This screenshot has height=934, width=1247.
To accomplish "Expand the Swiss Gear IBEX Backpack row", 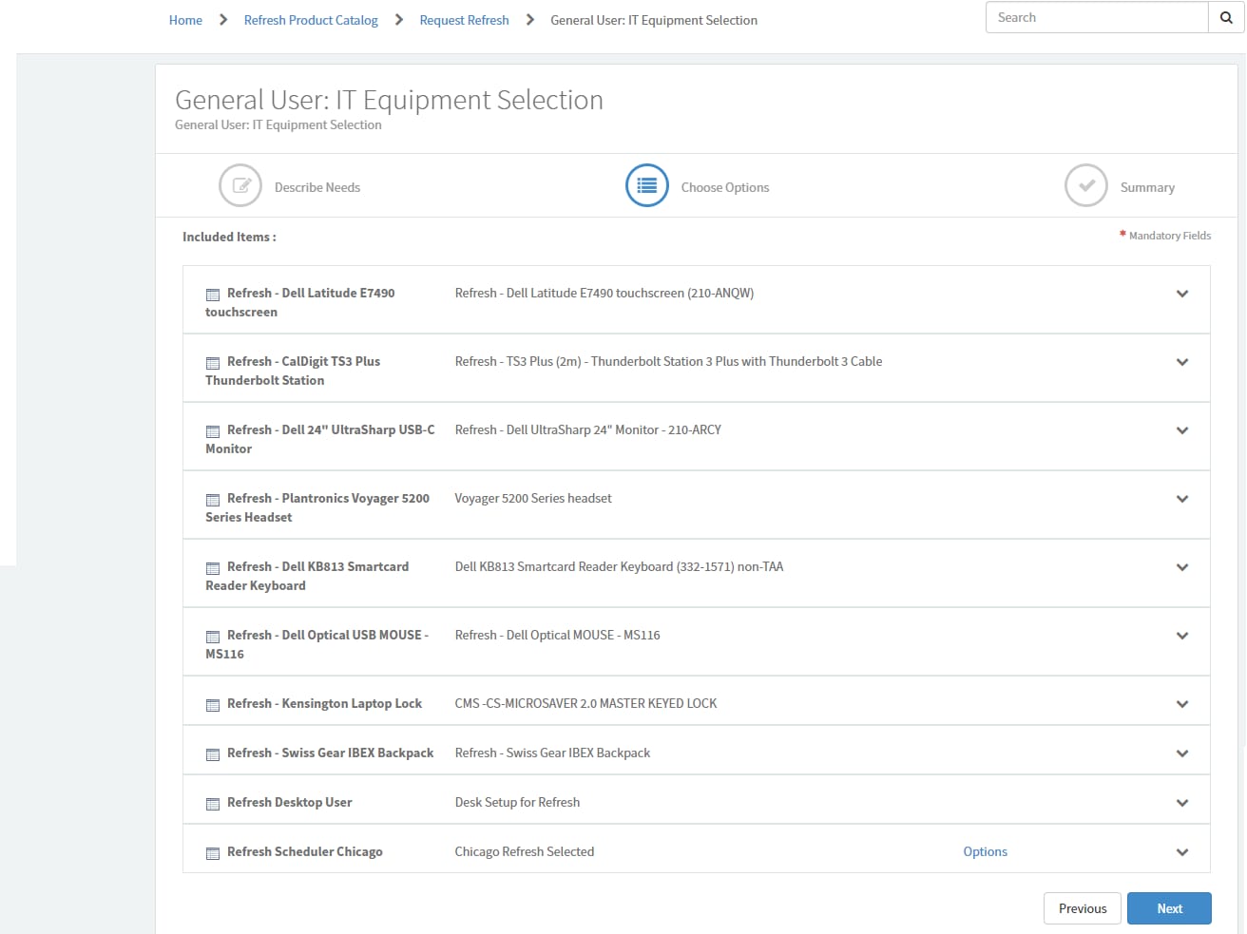I will tap(1182, 753).
